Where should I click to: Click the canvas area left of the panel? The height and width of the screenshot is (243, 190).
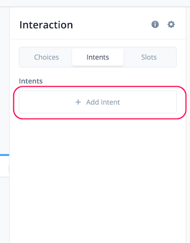(x=4, y=79)
